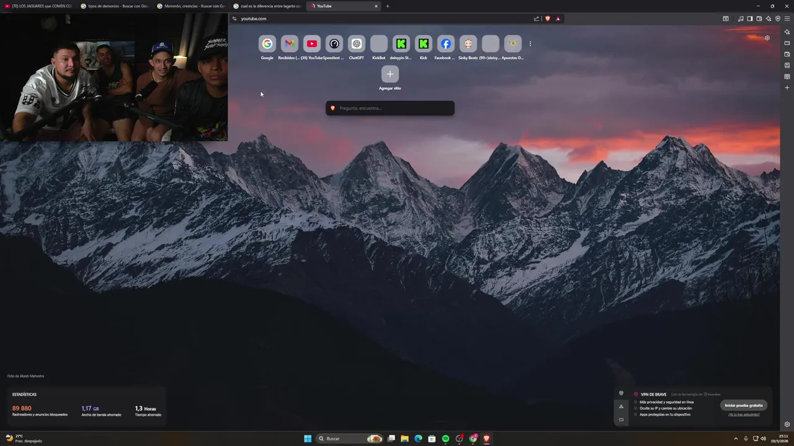Click the 89 880 trackers blocked stat
The width and height of the screenshot is (794, 446).
coord(40,411)
